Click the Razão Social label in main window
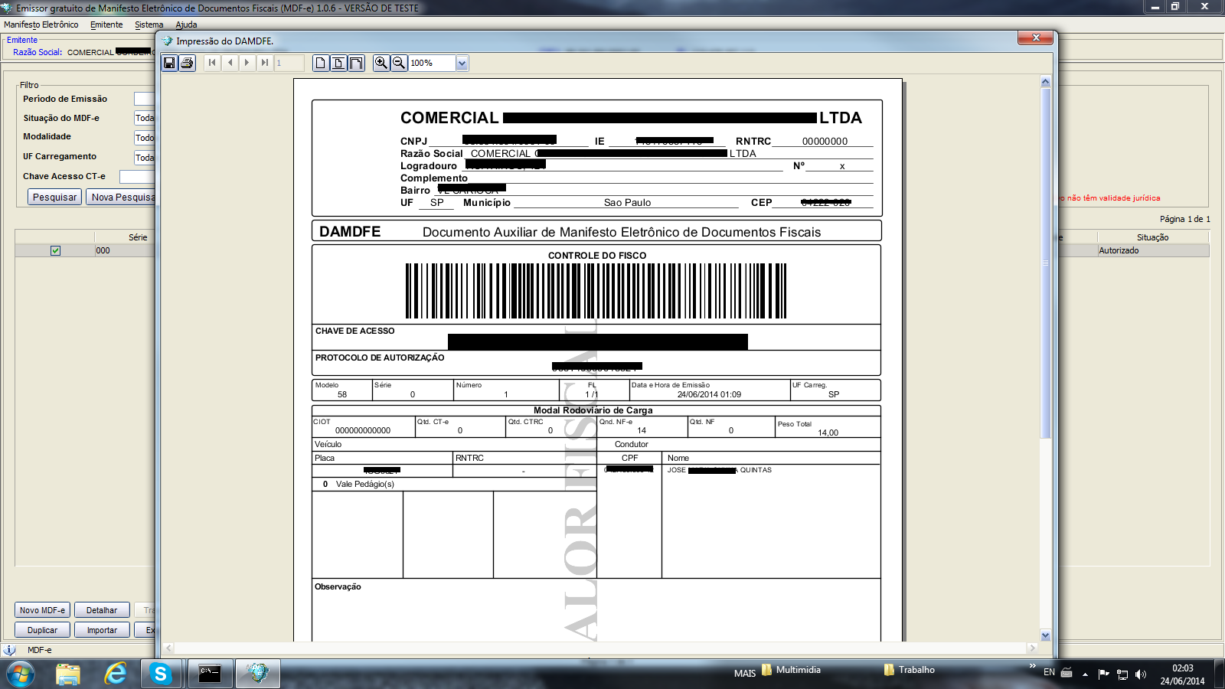Viewport: 1225px width, 689px height. [x=38, y=52]
